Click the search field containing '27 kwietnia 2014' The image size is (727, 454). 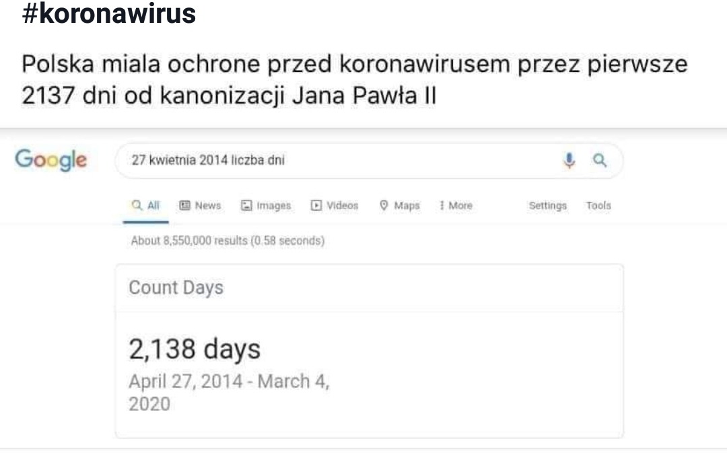tap(337, 161)
